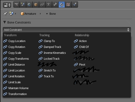This screenshot has width=135, height=102.
Task: Click chain icon beside Pivot
Action: 76,65
